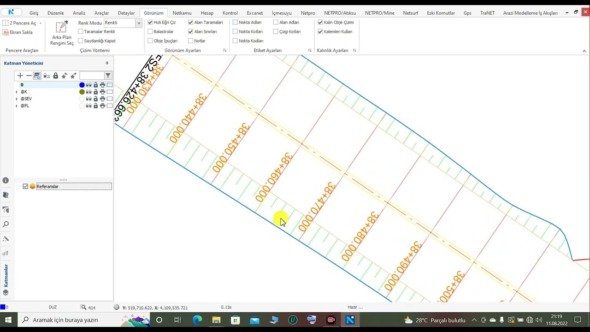Open 2 Pencere Aç dropdown arrow

point(41,23)
